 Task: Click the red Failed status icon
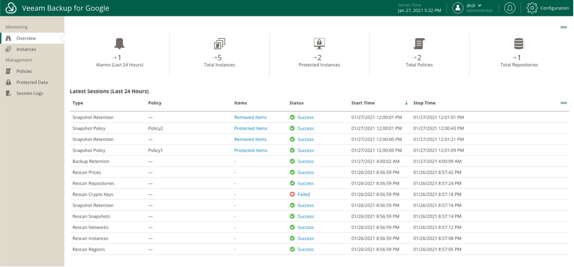click(x=292, y=194)
